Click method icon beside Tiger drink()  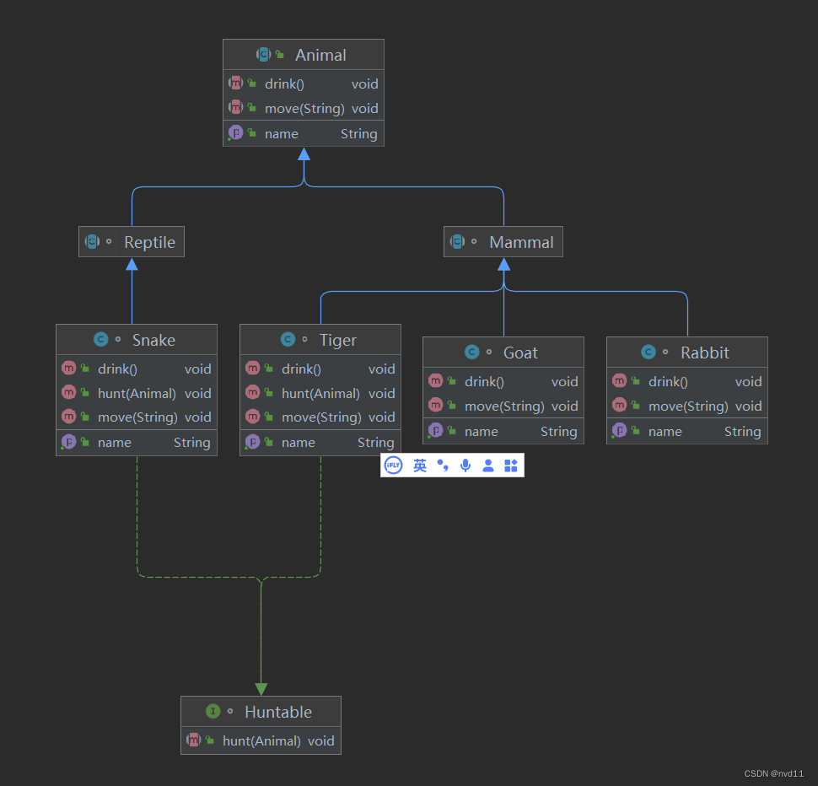[252, 369]
